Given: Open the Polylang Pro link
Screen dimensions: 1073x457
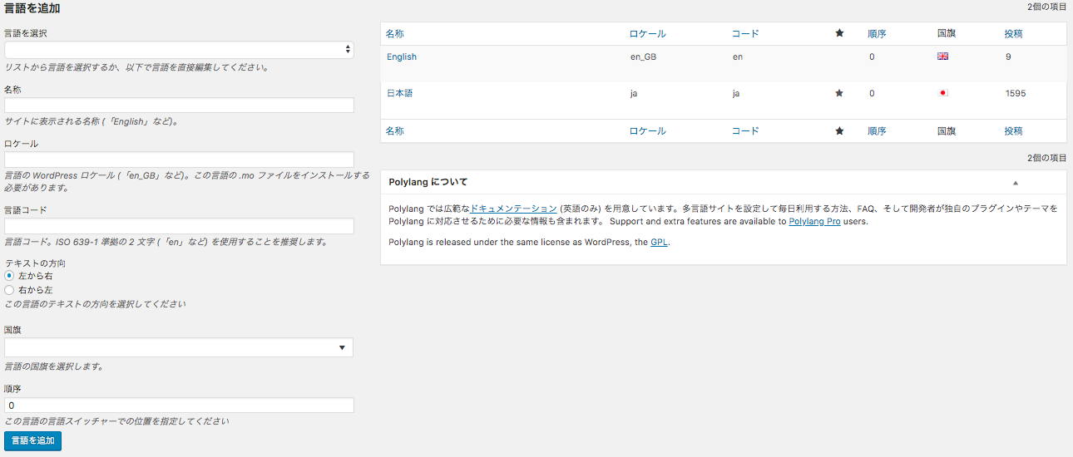Looking at the screenshot, I should pyautogui.click(x=814, y=222).
